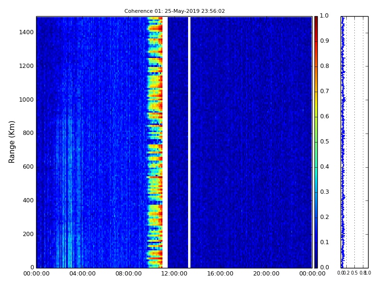This screenshot has height=285, width=380.
Task: Click the colorbar 0.6 label
Action: pos(324,116)
